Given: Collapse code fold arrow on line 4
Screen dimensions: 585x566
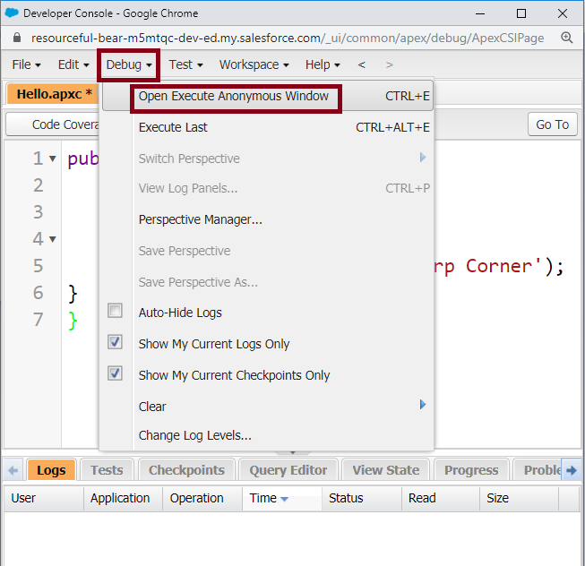Looking at the screenshot, I should [x=53, y=239].
